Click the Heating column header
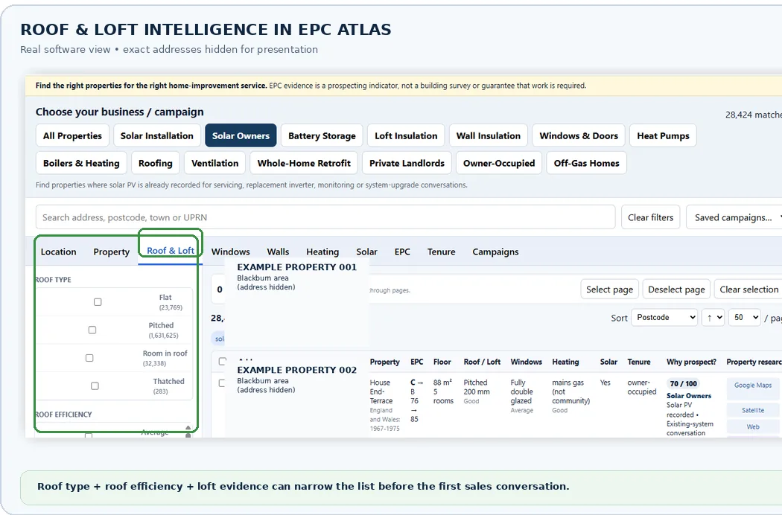782x515 pixels. click(x=565, y=362)
